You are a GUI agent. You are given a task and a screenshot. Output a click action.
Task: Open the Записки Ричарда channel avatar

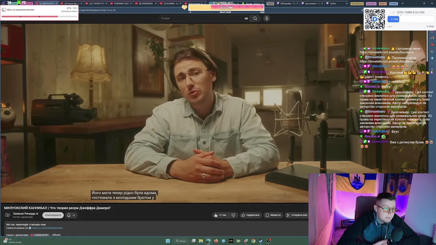pos(7,215)
